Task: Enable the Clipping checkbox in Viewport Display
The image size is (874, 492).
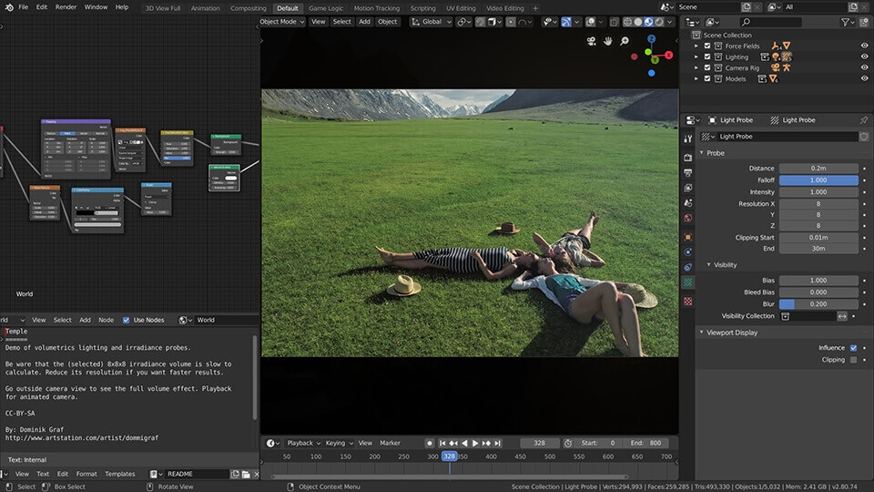Action: coord(853,359)
